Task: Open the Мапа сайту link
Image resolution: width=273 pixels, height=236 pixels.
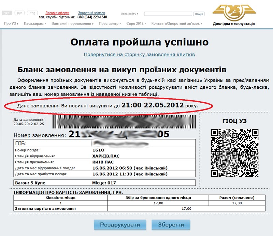Action: click(x=129, y=14)
